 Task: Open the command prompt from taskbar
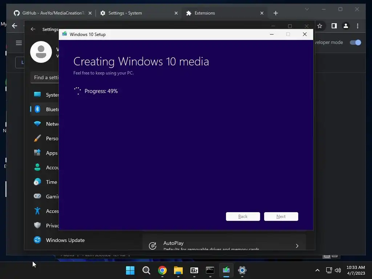coord(210,270)
